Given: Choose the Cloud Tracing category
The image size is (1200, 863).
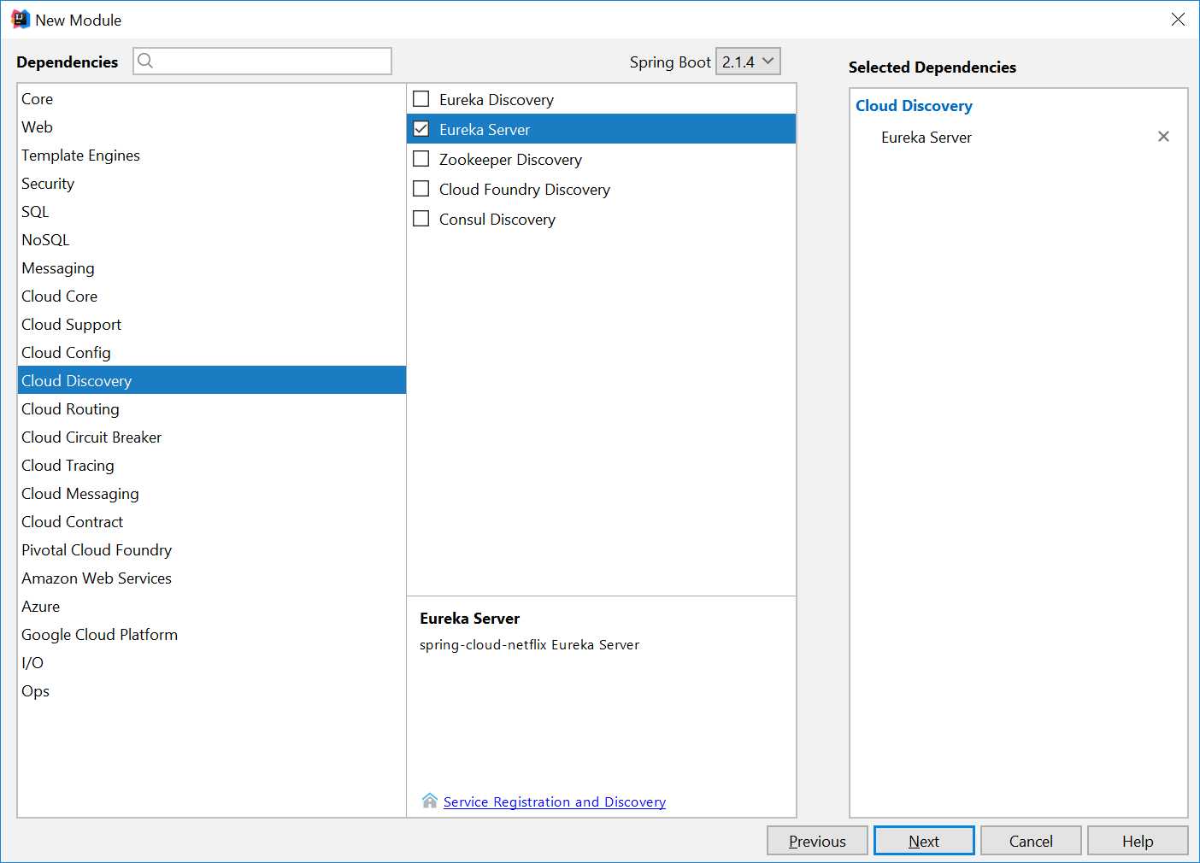Looking at the screenshot, I should (212, 466).
